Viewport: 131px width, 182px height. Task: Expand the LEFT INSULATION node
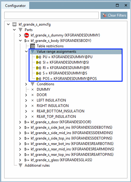tap(26, 100)
